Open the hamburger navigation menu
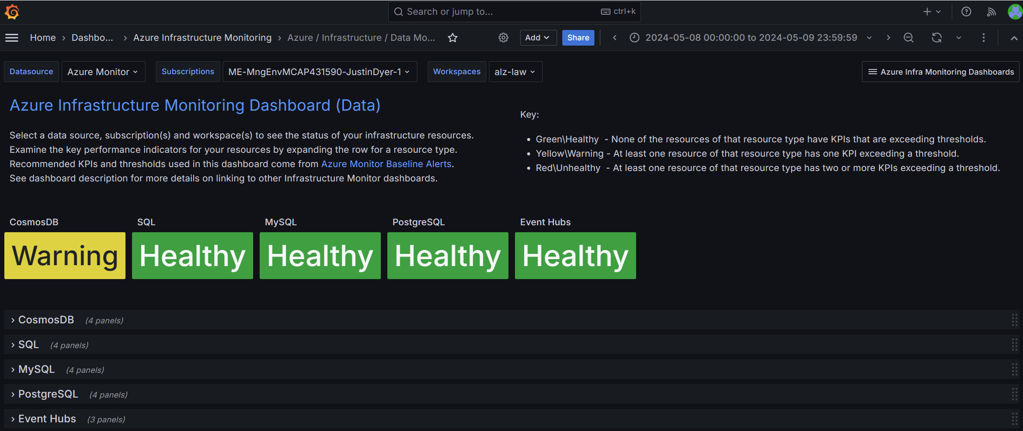 coord(12,38)
